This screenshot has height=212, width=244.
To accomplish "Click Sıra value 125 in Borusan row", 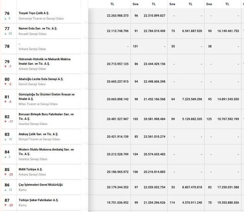I will (209, 119).
